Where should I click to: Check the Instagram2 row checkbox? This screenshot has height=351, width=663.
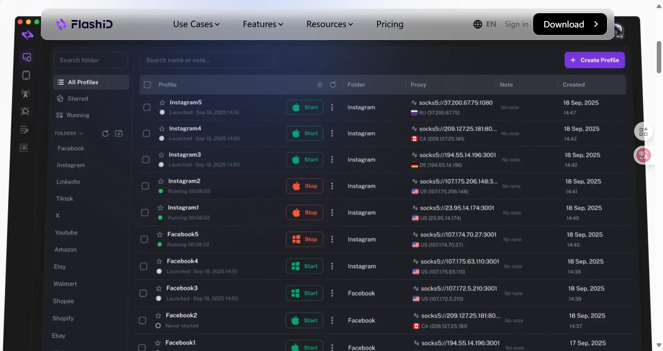(x=145, y=186)
